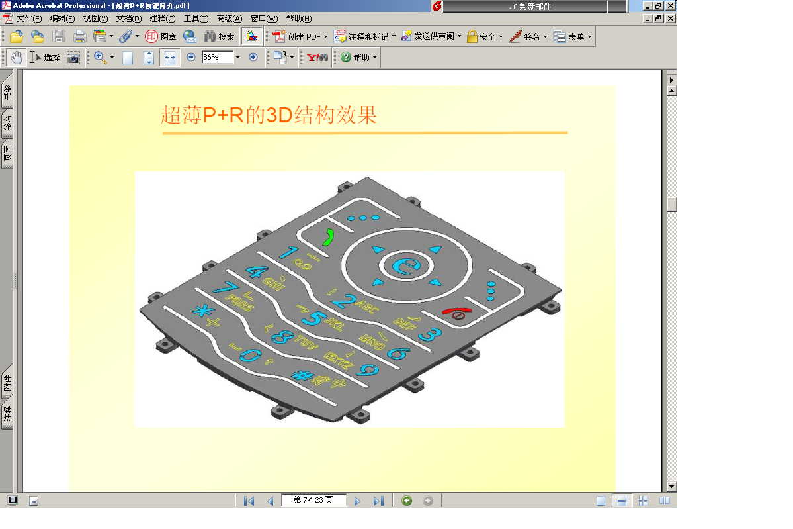Go to previous page arrow
Image resolution: width=793 pixels, height=529 pixels.
click(x=270, y=501)
